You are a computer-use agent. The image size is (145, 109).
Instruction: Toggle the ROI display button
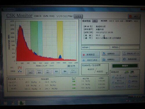coord(39,72)
